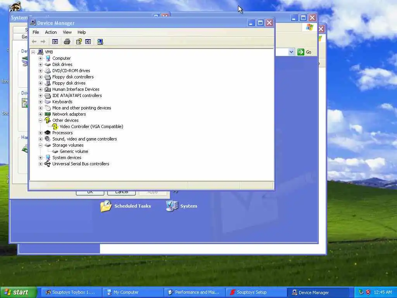Click the VM8 computer icon
The image size is (397, 298).
[40, 52]
